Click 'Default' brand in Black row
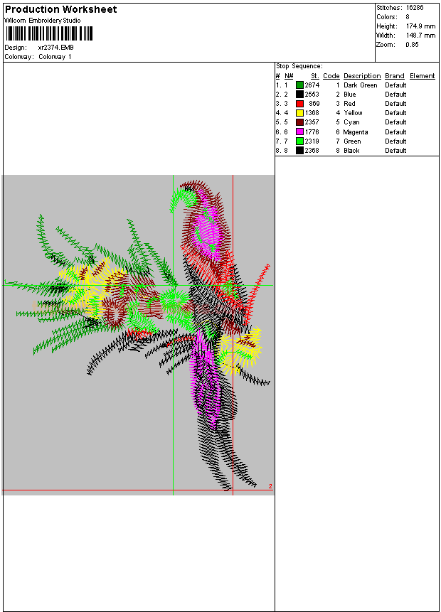The image size is (441, 612). (395, 151)
